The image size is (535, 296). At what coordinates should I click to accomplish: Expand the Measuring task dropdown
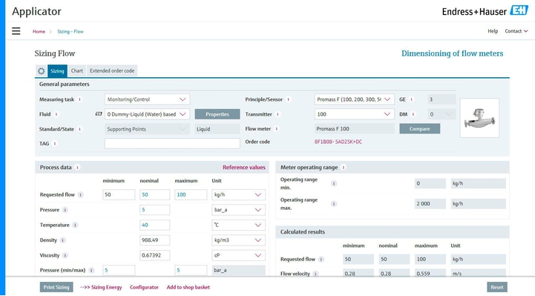[x=147, y=99]
